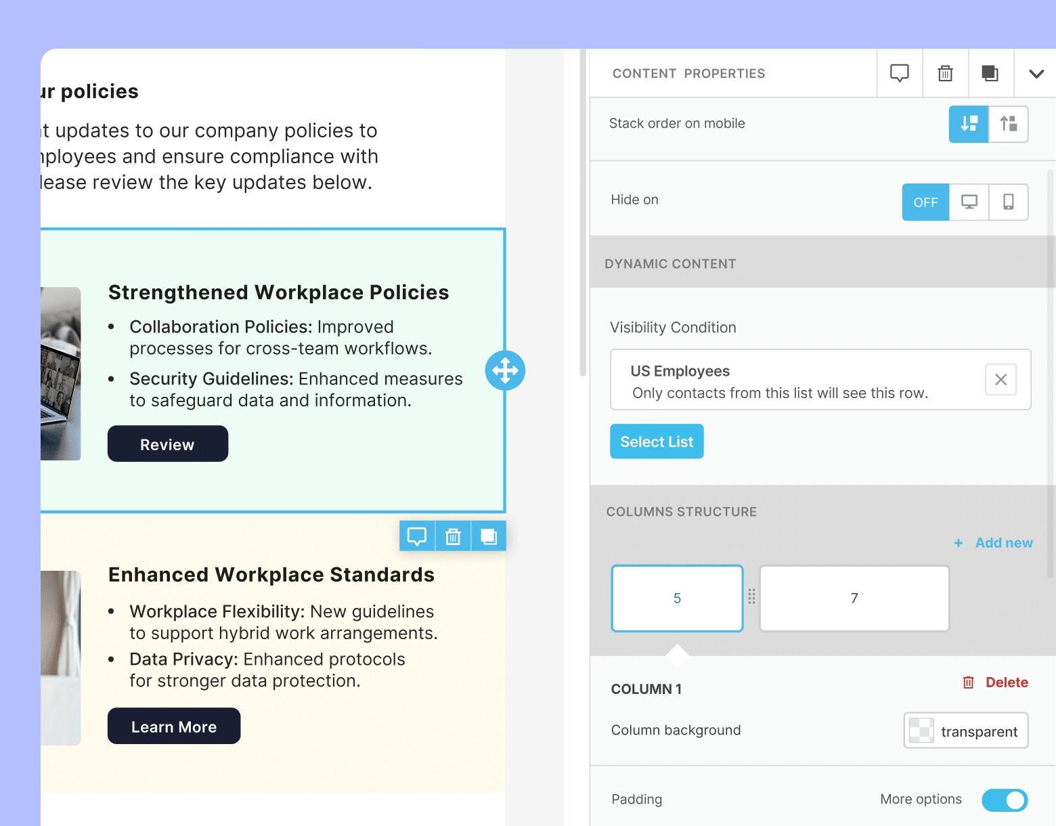Hide the row on desktop devices
The width and height of the screenshot is (1056, 826).
coord(969,202)
